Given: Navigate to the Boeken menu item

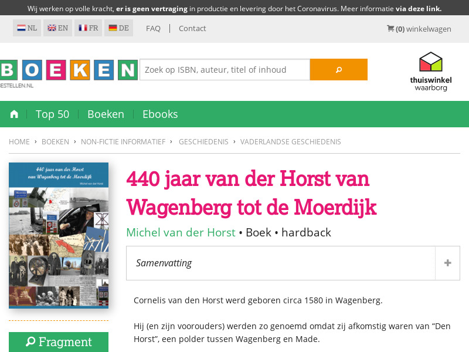Looking at the screenshot, I should pyautogui.click(x=106, y=114).
